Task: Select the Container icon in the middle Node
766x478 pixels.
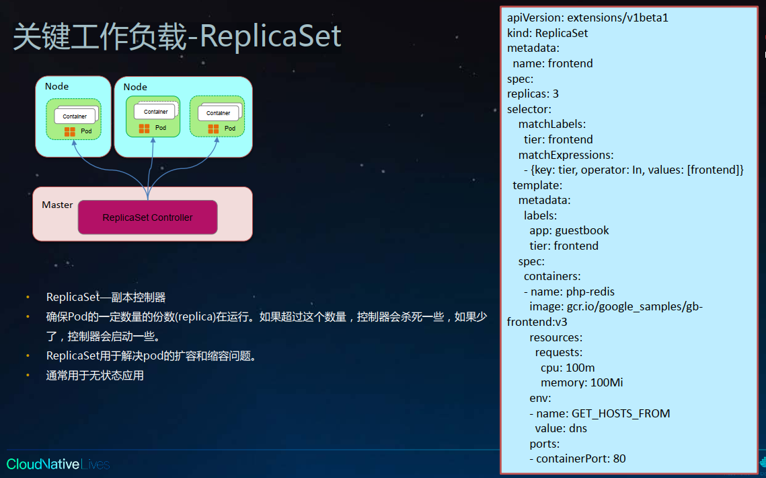Action: [x=154, y=110]
